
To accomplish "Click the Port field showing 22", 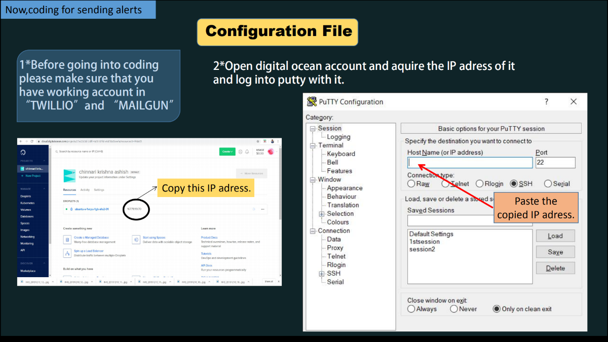I will pos(555,163).
